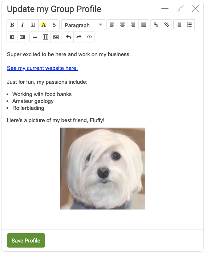205x253 pixels.
Task: Click 'Rollerblading' bullet item
Action: (28, 108)
